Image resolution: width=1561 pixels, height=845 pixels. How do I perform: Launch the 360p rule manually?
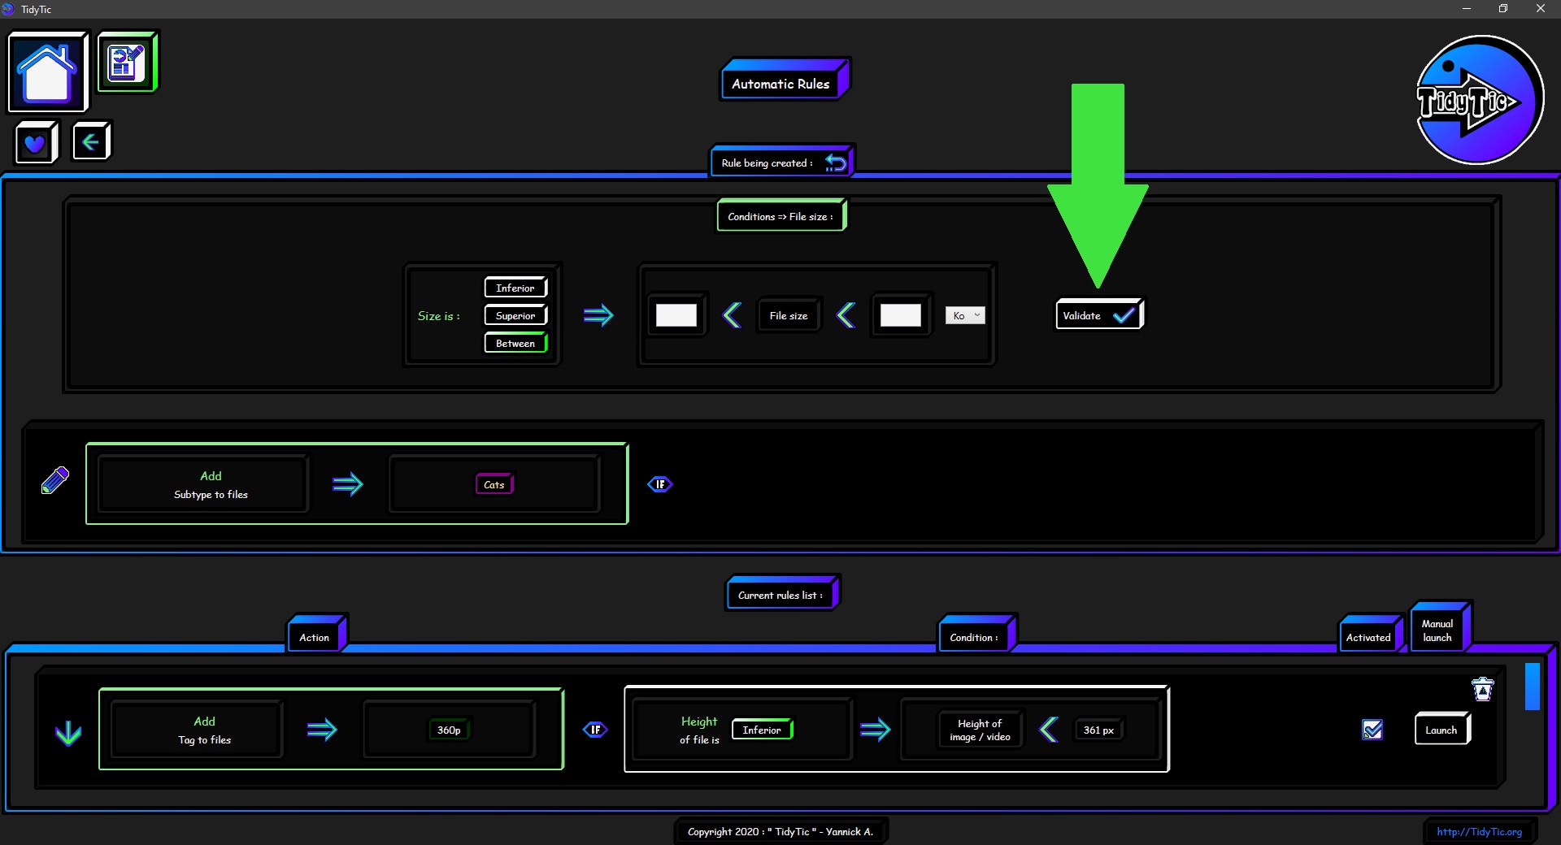coord(1441,730)
